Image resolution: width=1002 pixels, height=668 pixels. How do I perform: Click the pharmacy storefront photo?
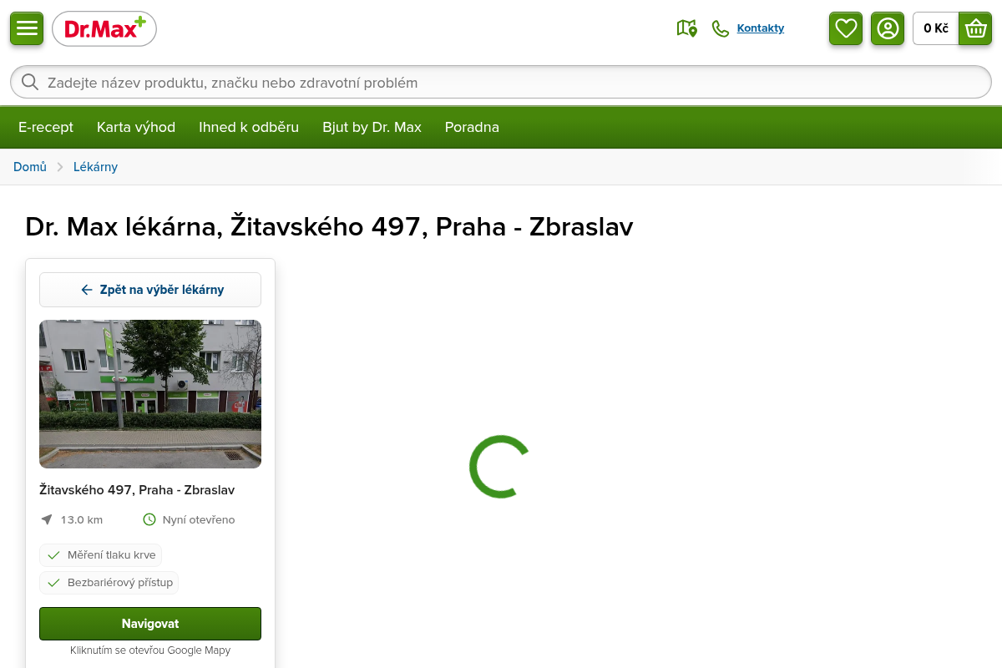pos(150,394)
